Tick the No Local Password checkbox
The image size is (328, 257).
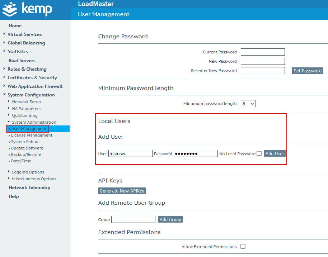coord(259,153)
